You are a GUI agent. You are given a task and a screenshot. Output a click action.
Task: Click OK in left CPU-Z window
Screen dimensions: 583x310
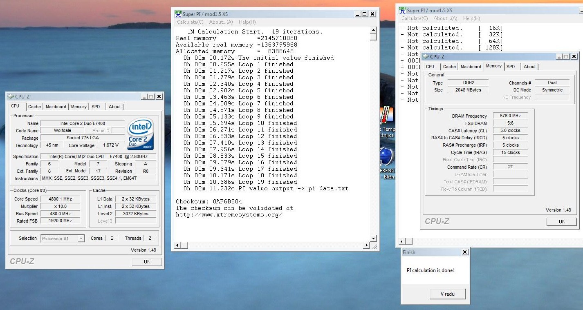(x=147, y=262)
